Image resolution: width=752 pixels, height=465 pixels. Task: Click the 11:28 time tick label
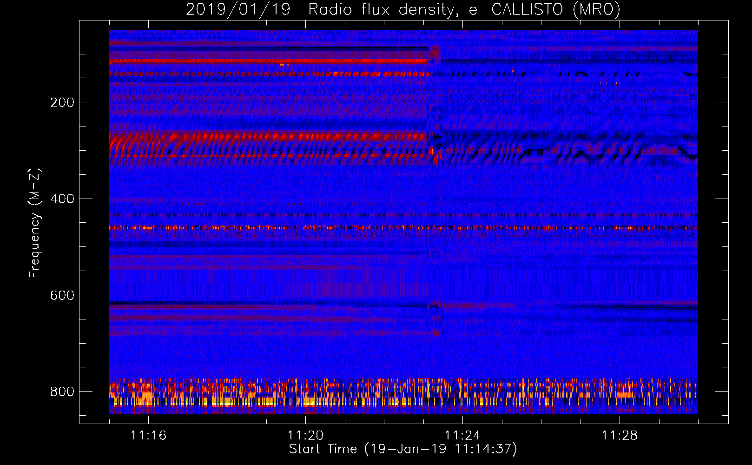620,435
